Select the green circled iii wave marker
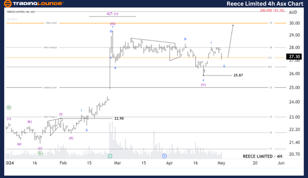The height and width of the screenshot is (178, 308). point(9,107)
